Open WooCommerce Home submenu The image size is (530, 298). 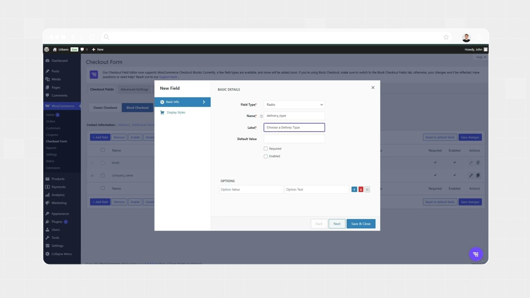click(x=50, y=115)
